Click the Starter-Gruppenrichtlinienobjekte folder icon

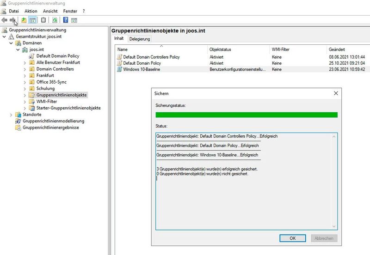31,108
